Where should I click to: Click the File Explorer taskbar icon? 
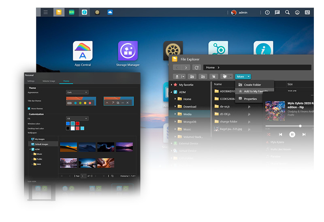pos(59,13)
